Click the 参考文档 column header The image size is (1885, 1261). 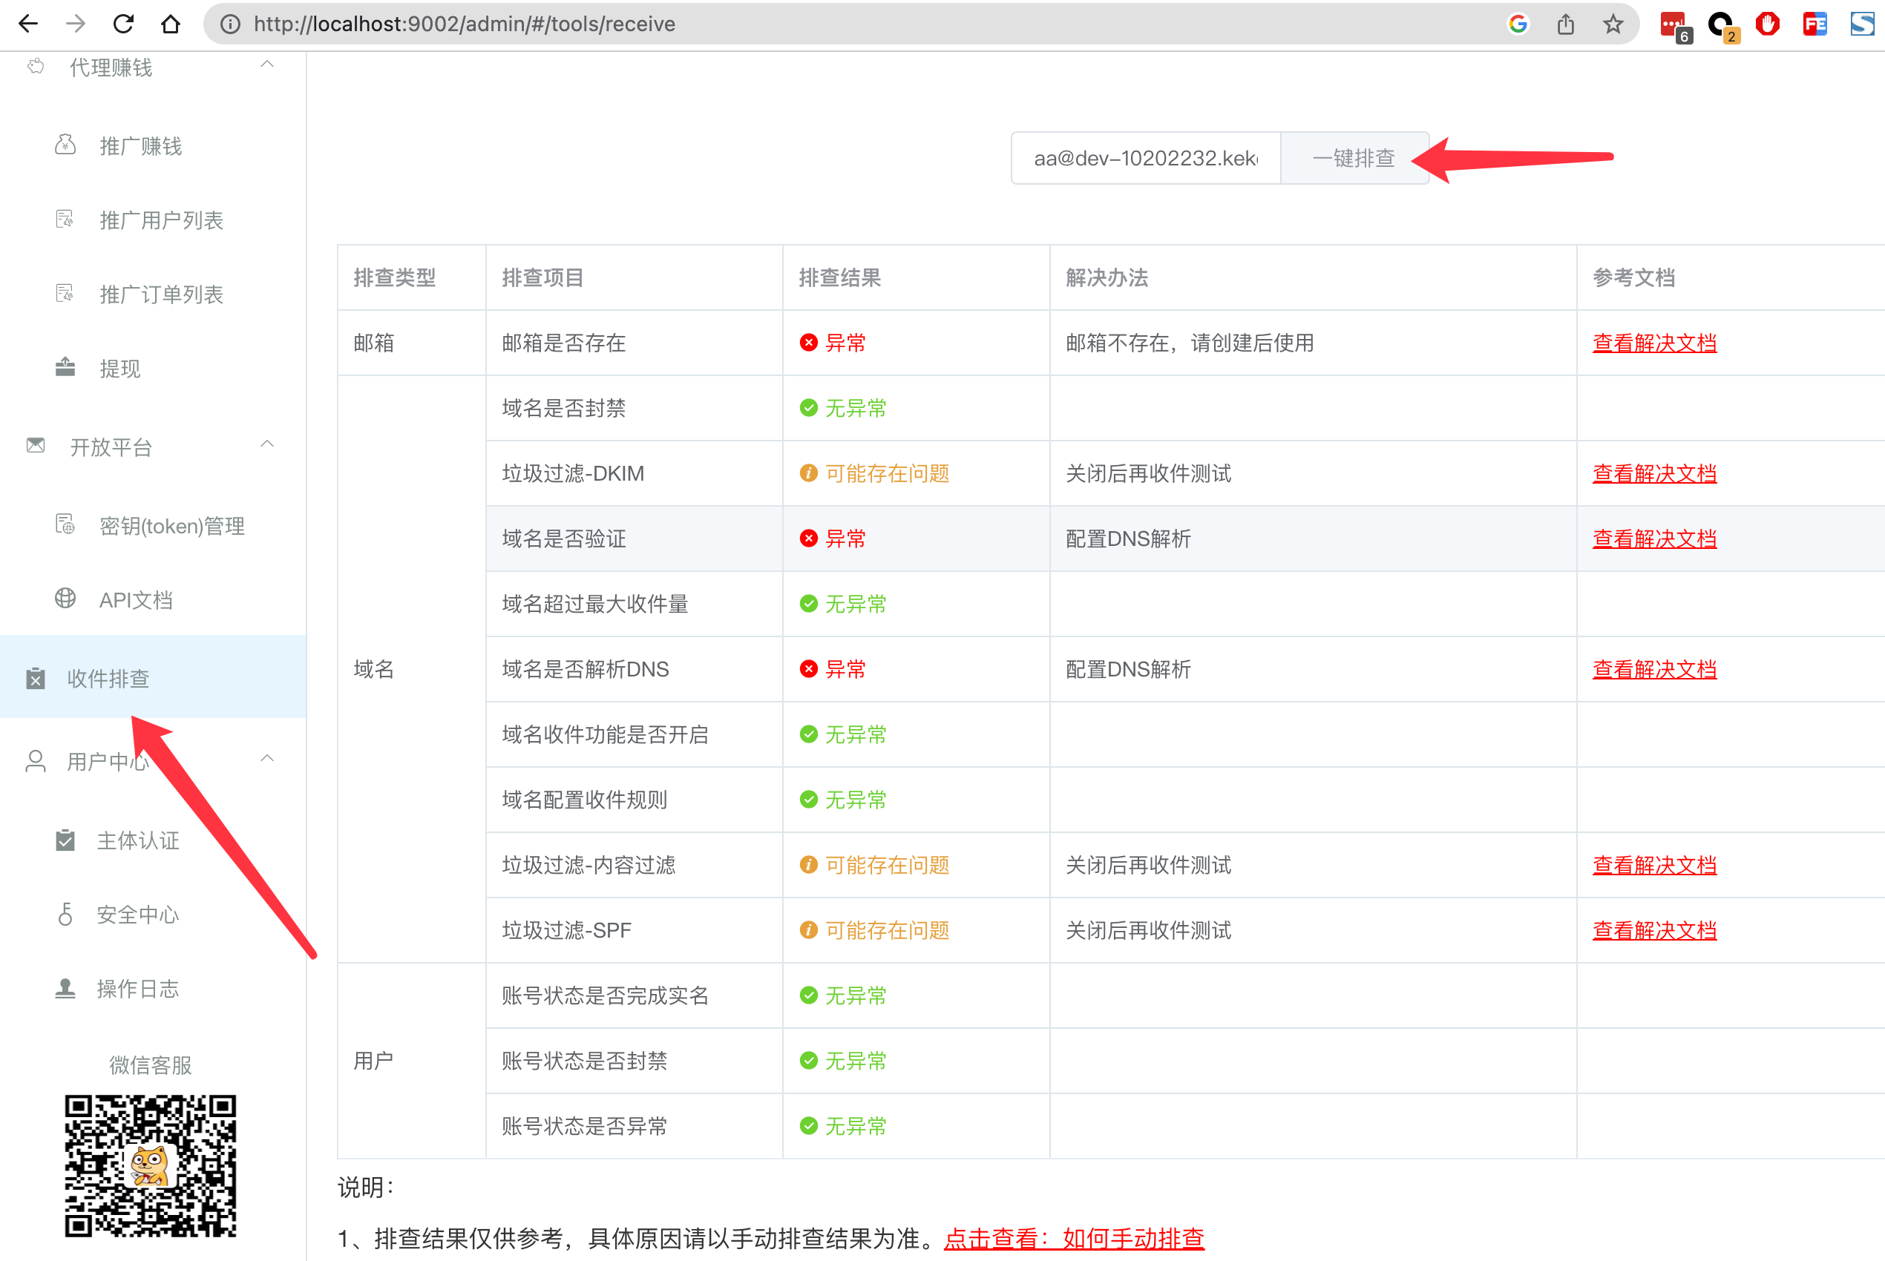[x=1730, y=277]
